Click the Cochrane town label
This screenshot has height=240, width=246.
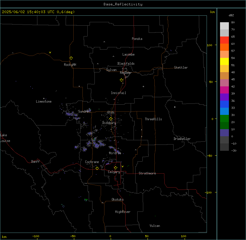[x=92, y=162]
